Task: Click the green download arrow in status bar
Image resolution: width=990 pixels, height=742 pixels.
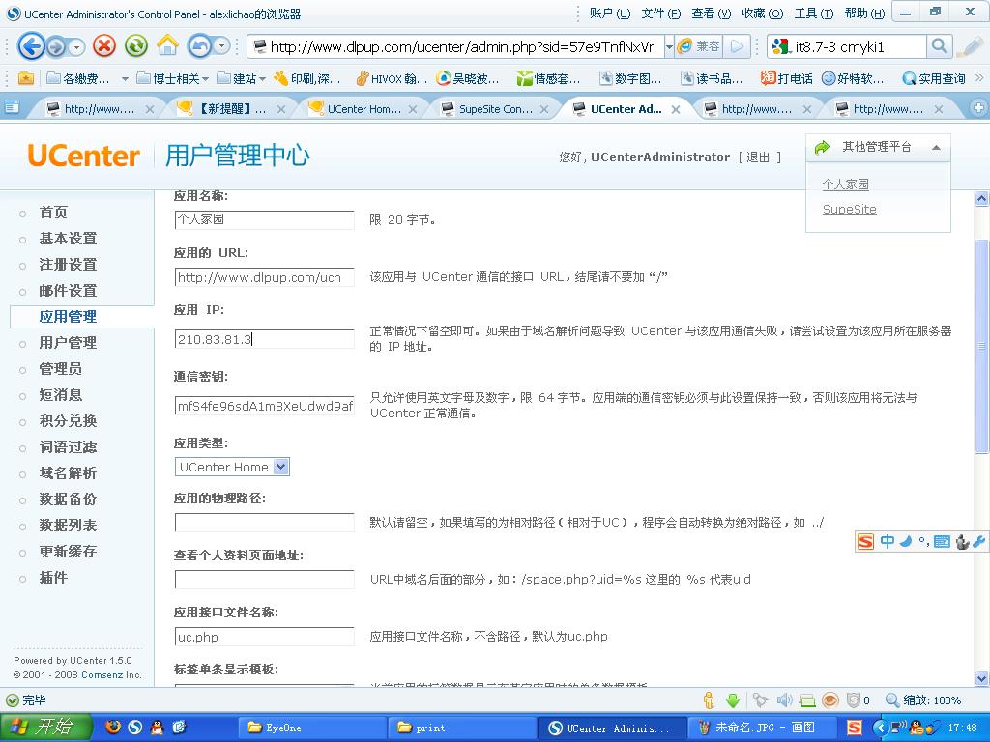Action: tap(733, 700)
